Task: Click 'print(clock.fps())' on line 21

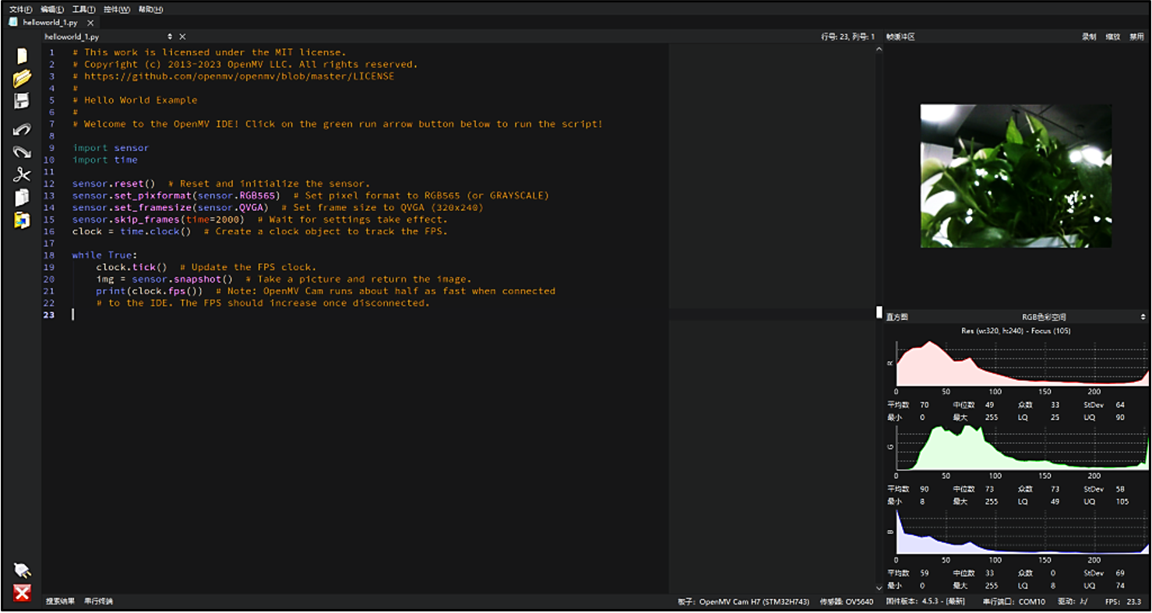Action: pos(150,291)
